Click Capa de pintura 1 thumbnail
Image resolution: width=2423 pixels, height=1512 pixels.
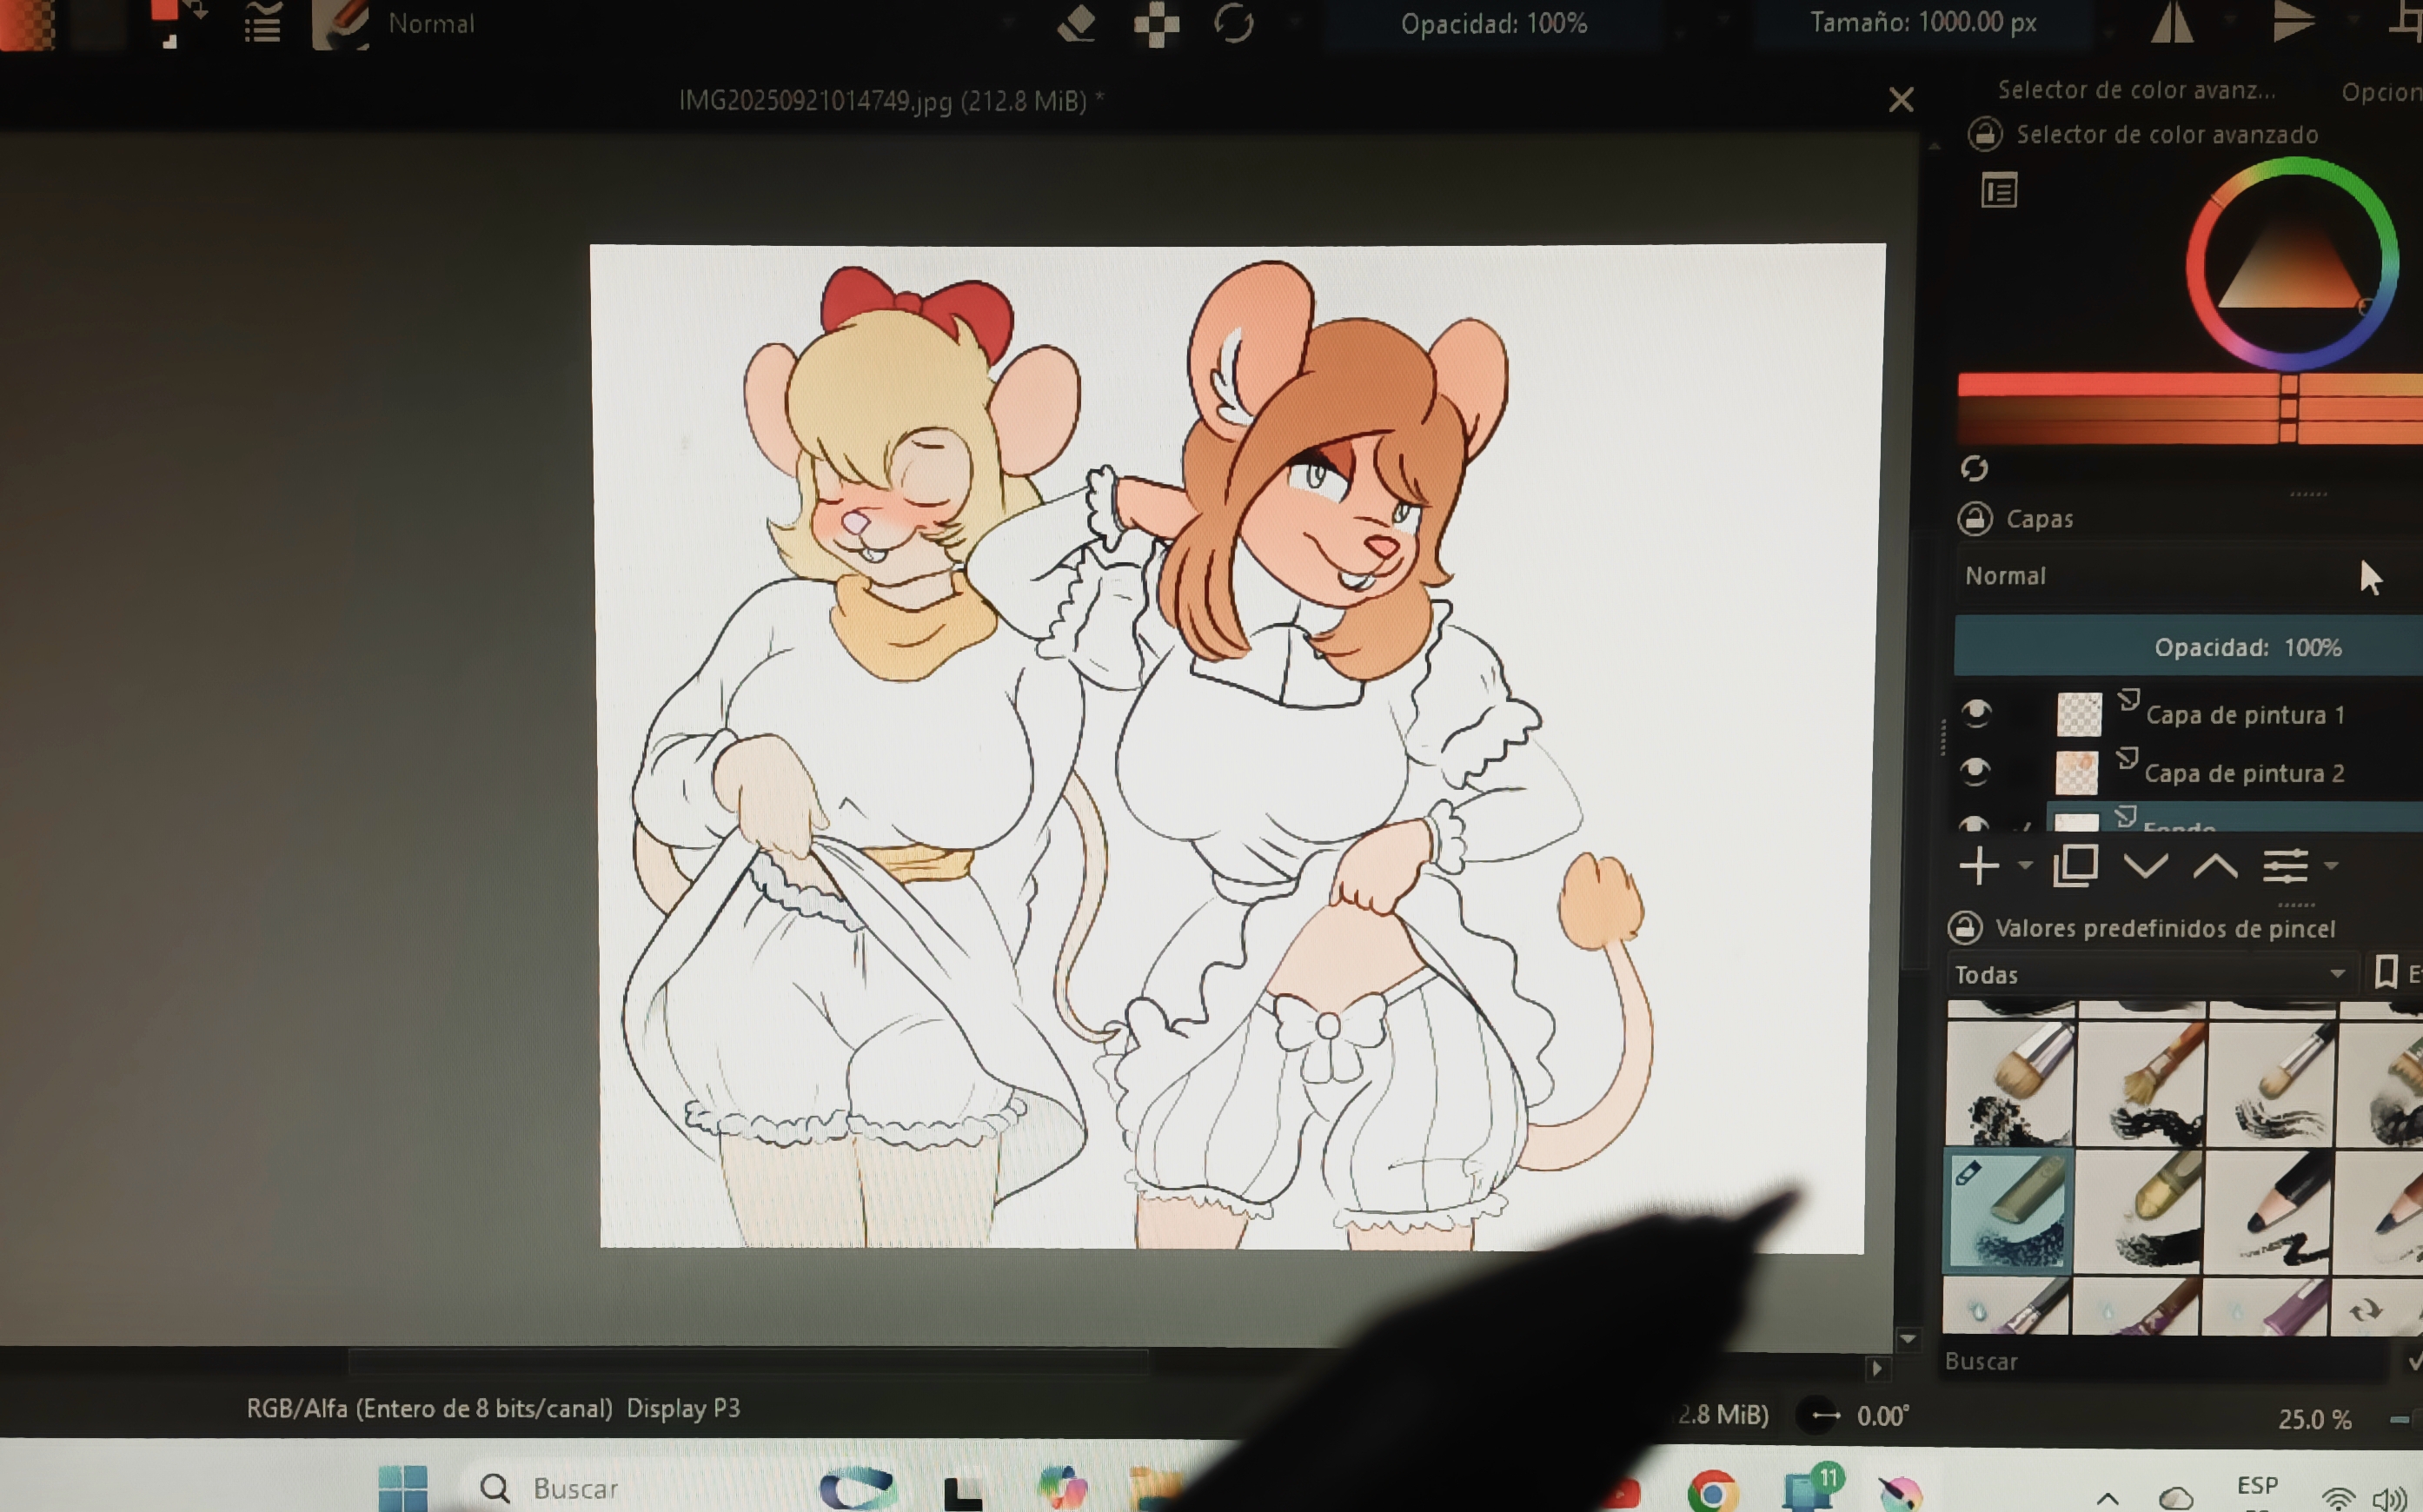click(2079, 714)
